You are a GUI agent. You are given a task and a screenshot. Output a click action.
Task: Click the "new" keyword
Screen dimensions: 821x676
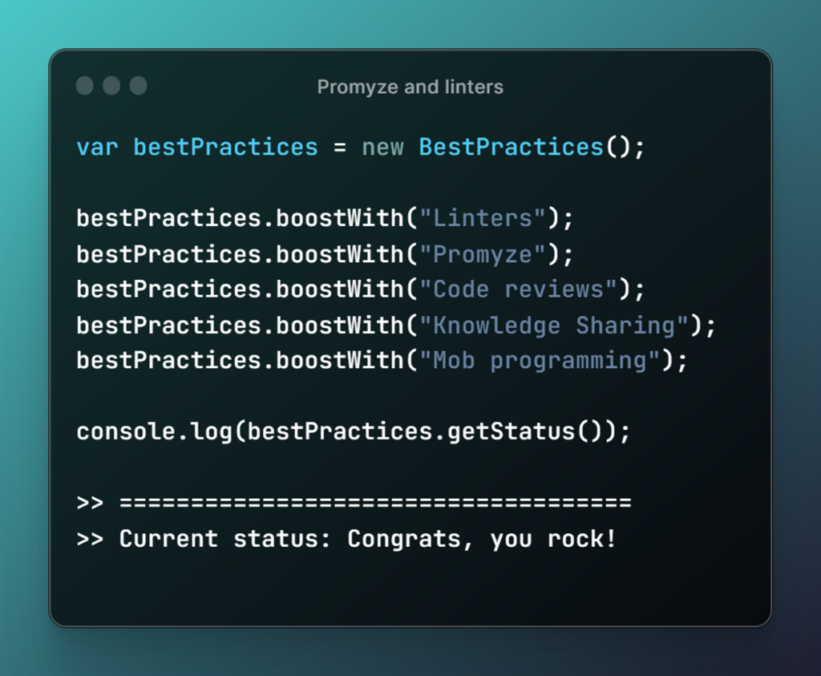pyautogui.click(x=382, y=148)
